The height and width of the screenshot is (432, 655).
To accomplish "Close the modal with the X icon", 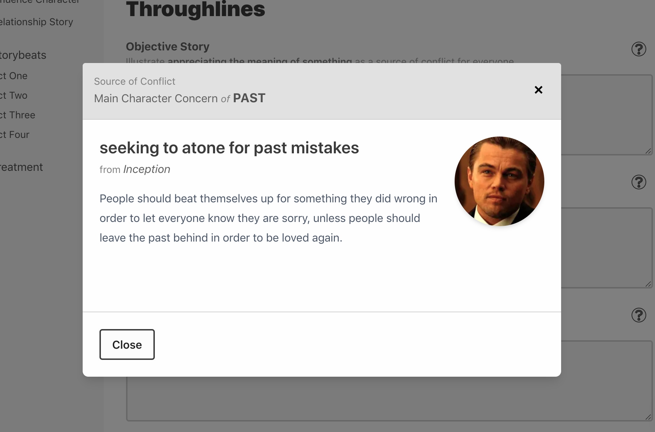I will [x=538, y=90].
